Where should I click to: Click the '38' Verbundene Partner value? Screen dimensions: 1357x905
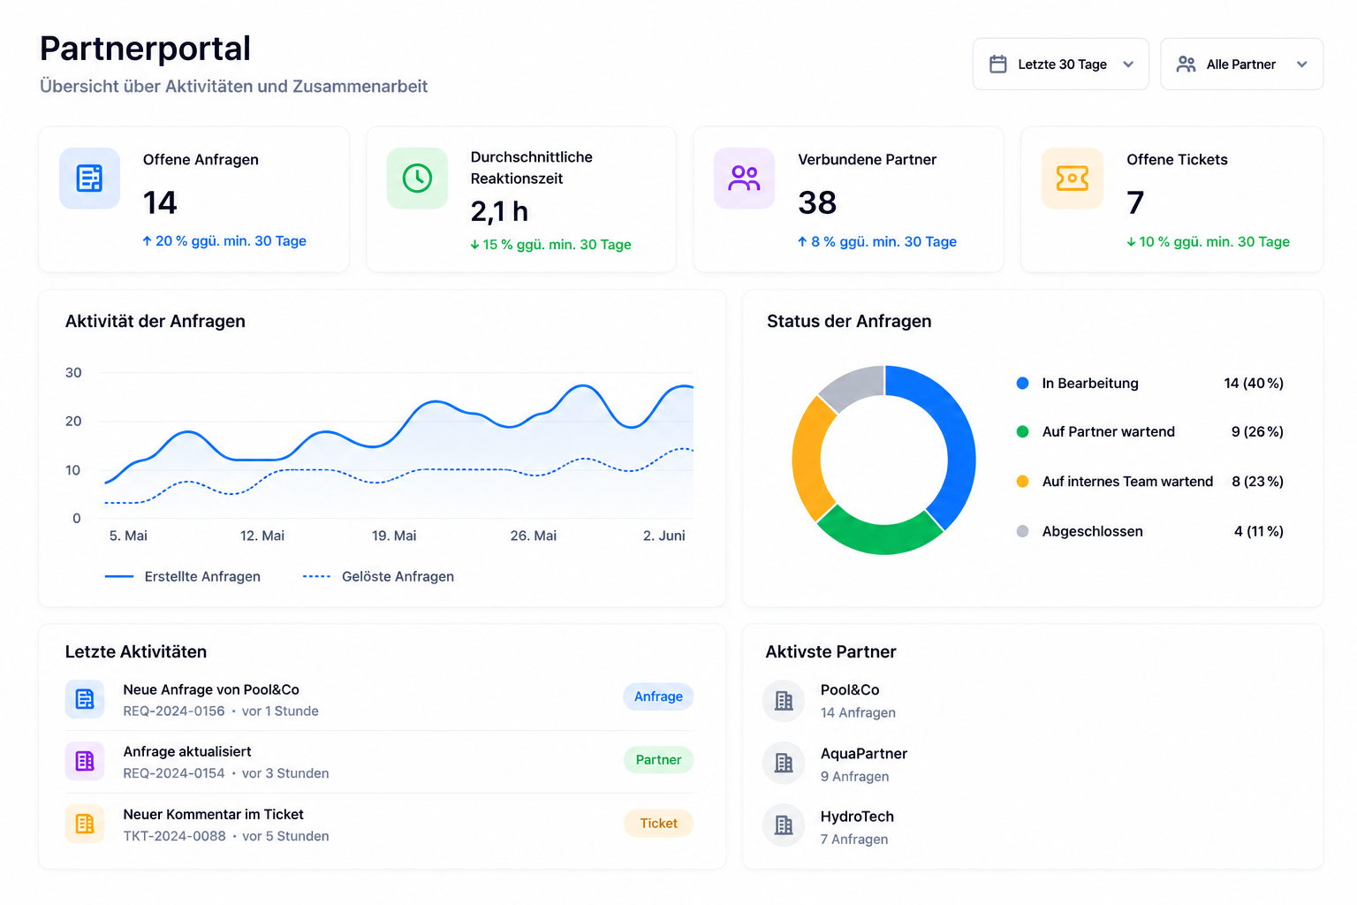[817, 202]
